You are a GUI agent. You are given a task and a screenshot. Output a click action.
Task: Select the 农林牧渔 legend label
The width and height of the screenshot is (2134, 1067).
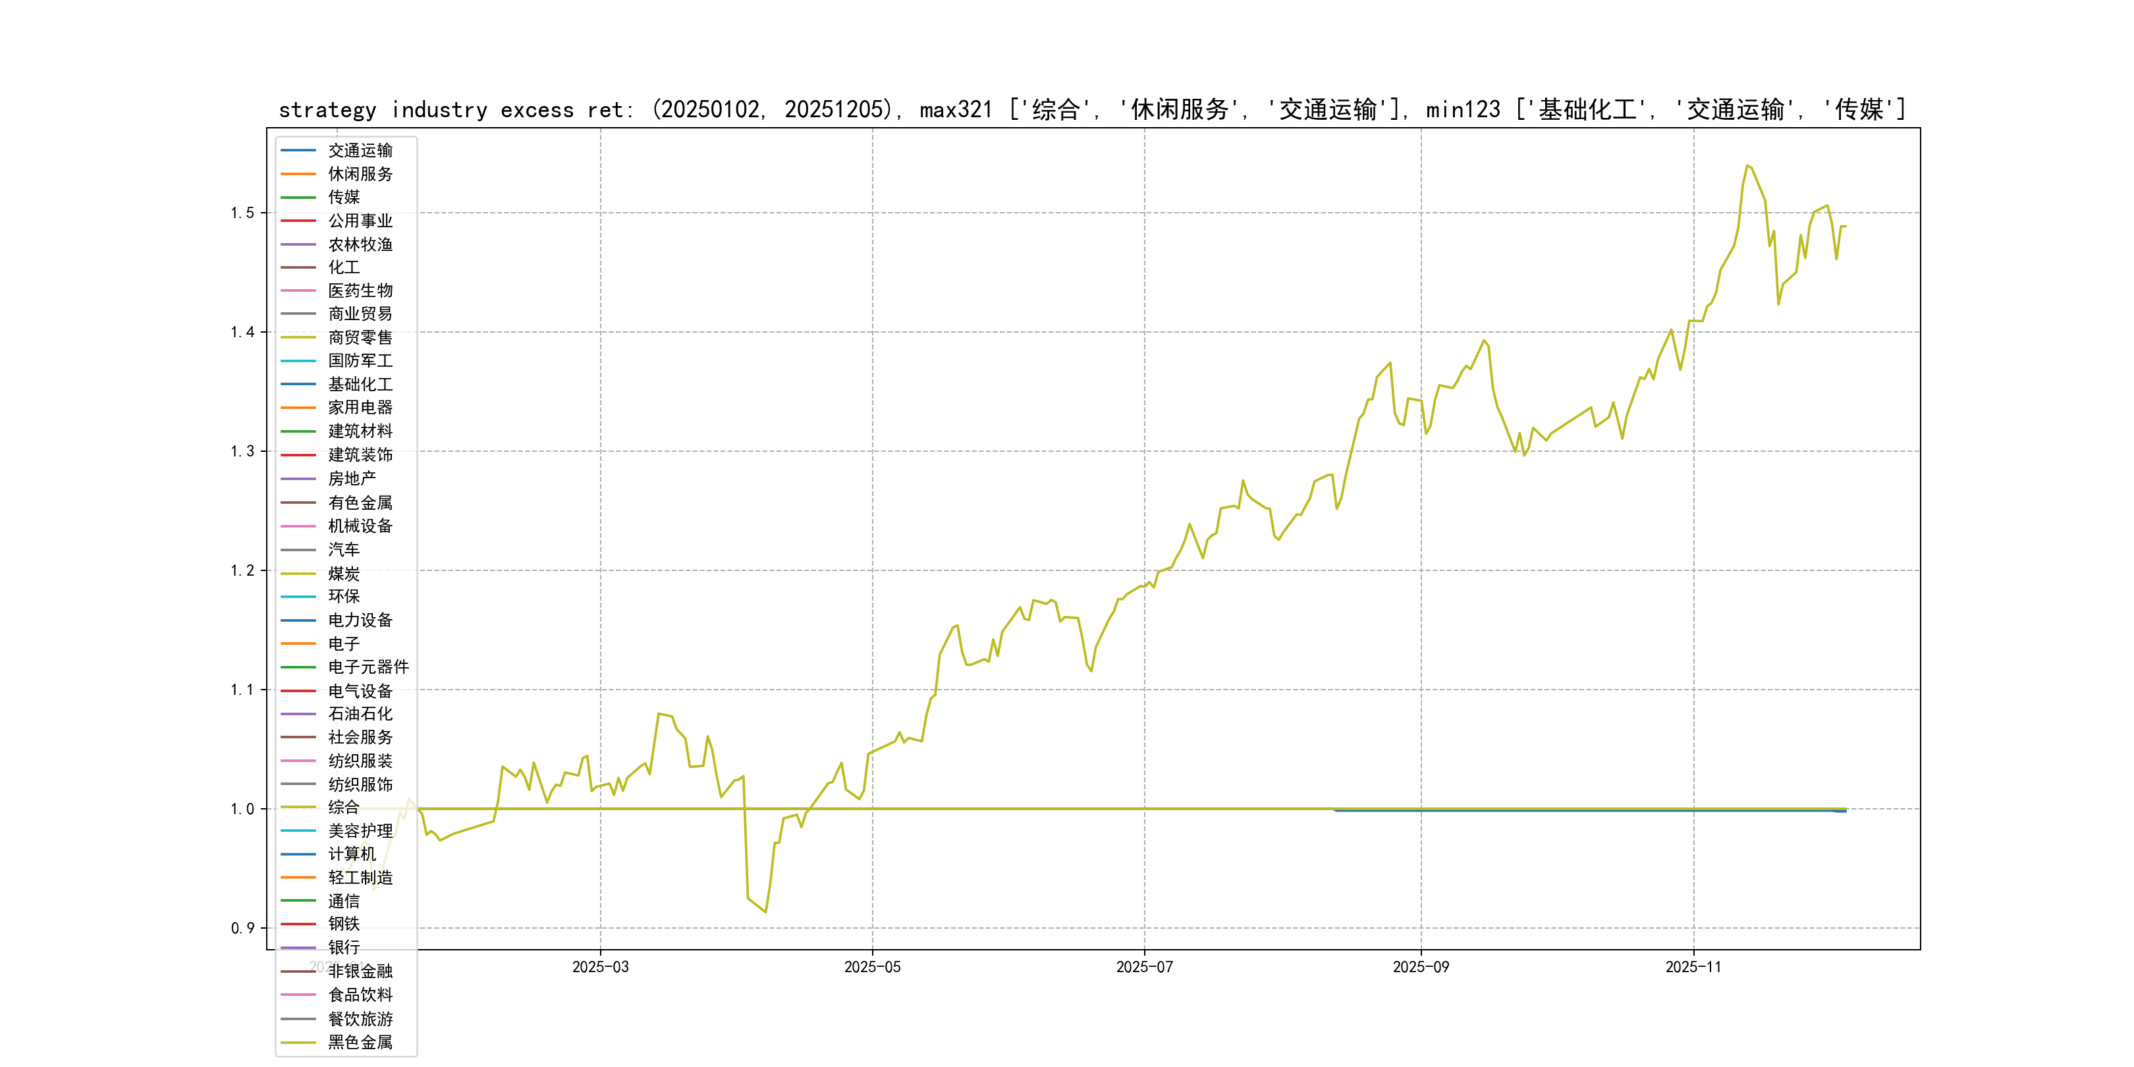point(360,244)
